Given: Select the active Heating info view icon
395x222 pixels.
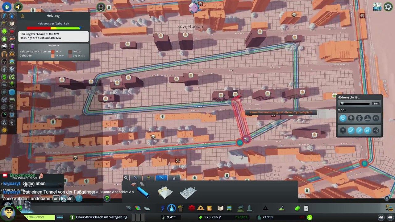Looking at the screenshot, I should click(x=12, y=92).
